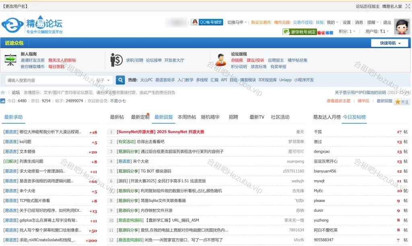Image resolution: width=412 pixels, height=246 pixels.
Task: Click the WeChat 微信帐号绑定 button
Action: 300,32
